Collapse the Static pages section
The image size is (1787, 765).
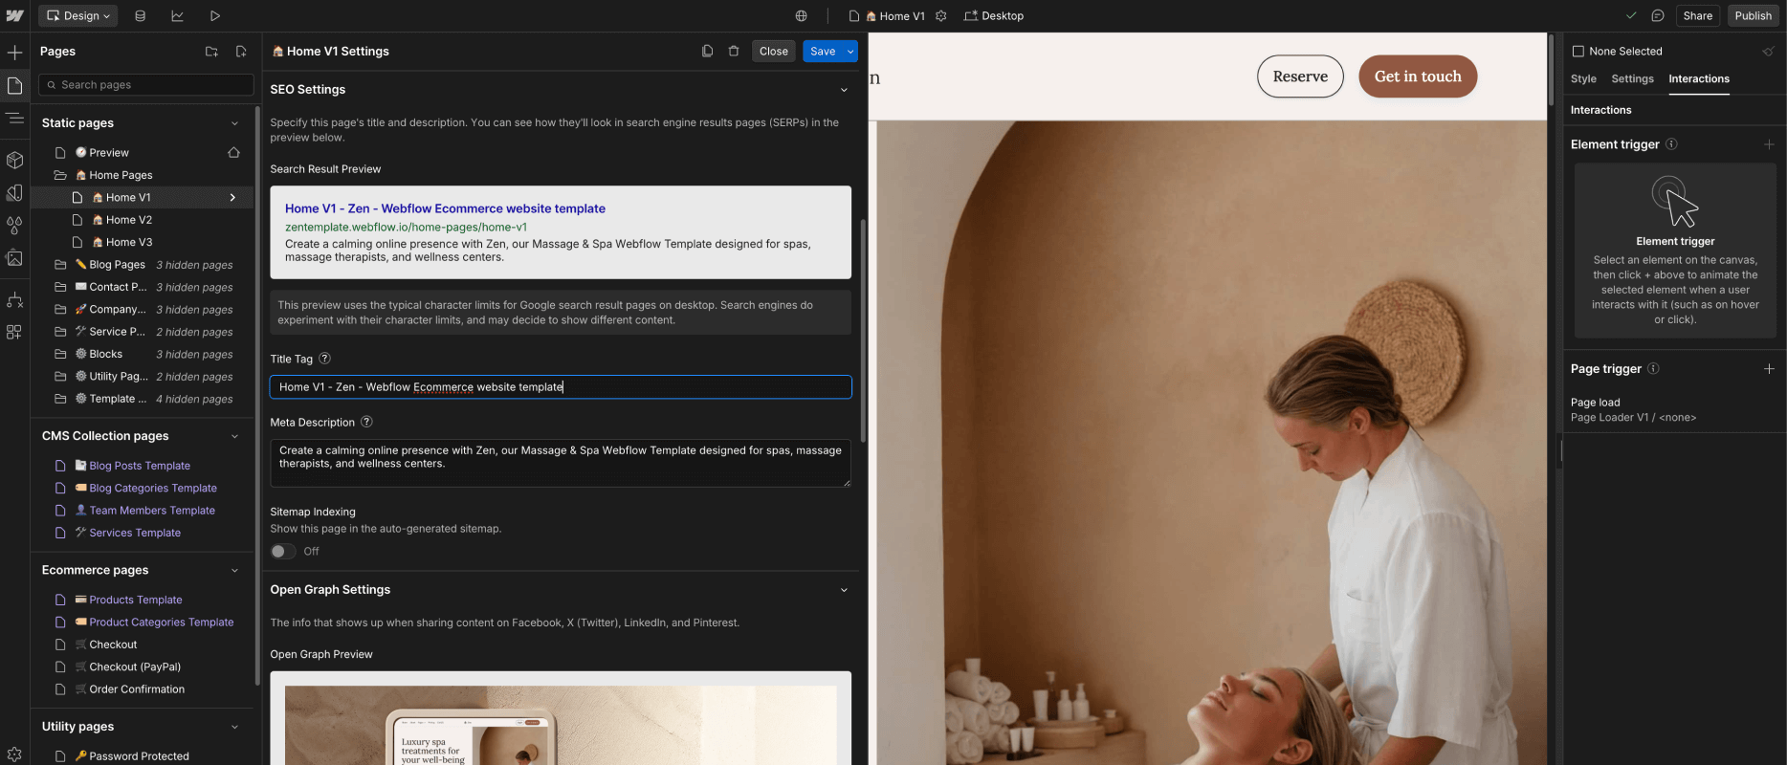(234, 123)
